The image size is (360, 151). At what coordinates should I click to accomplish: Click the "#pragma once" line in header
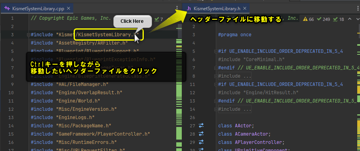(x=234, y=35)
